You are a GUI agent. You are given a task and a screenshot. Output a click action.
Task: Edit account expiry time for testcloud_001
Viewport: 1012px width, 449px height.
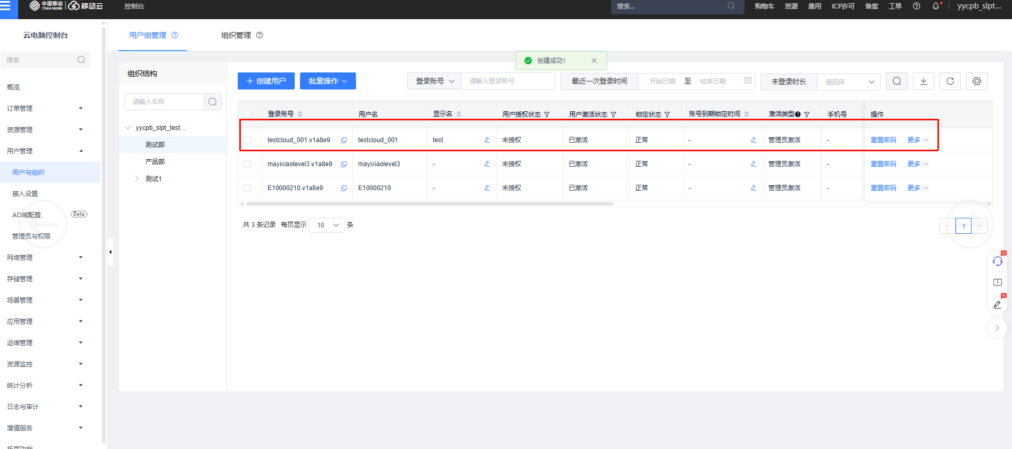754,140
